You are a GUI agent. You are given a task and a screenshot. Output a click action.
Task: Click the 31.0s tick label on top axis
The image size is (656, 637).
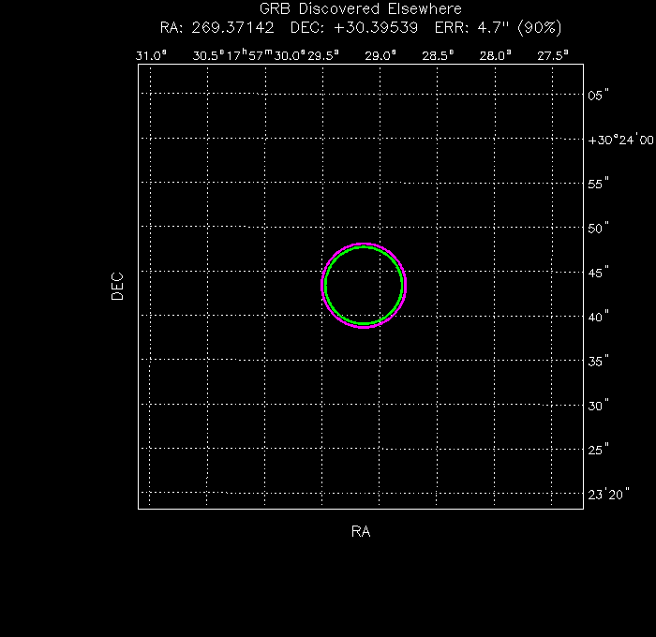(151, 55)
